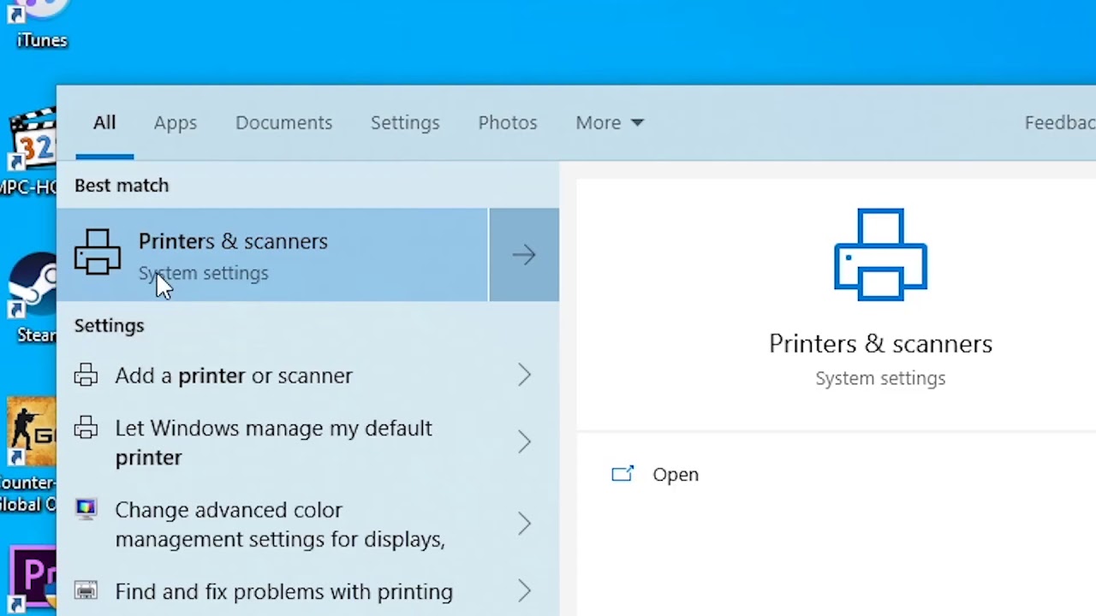Launch Counter-Strike Global Offensive desktop icon

[x=29, y=453]
